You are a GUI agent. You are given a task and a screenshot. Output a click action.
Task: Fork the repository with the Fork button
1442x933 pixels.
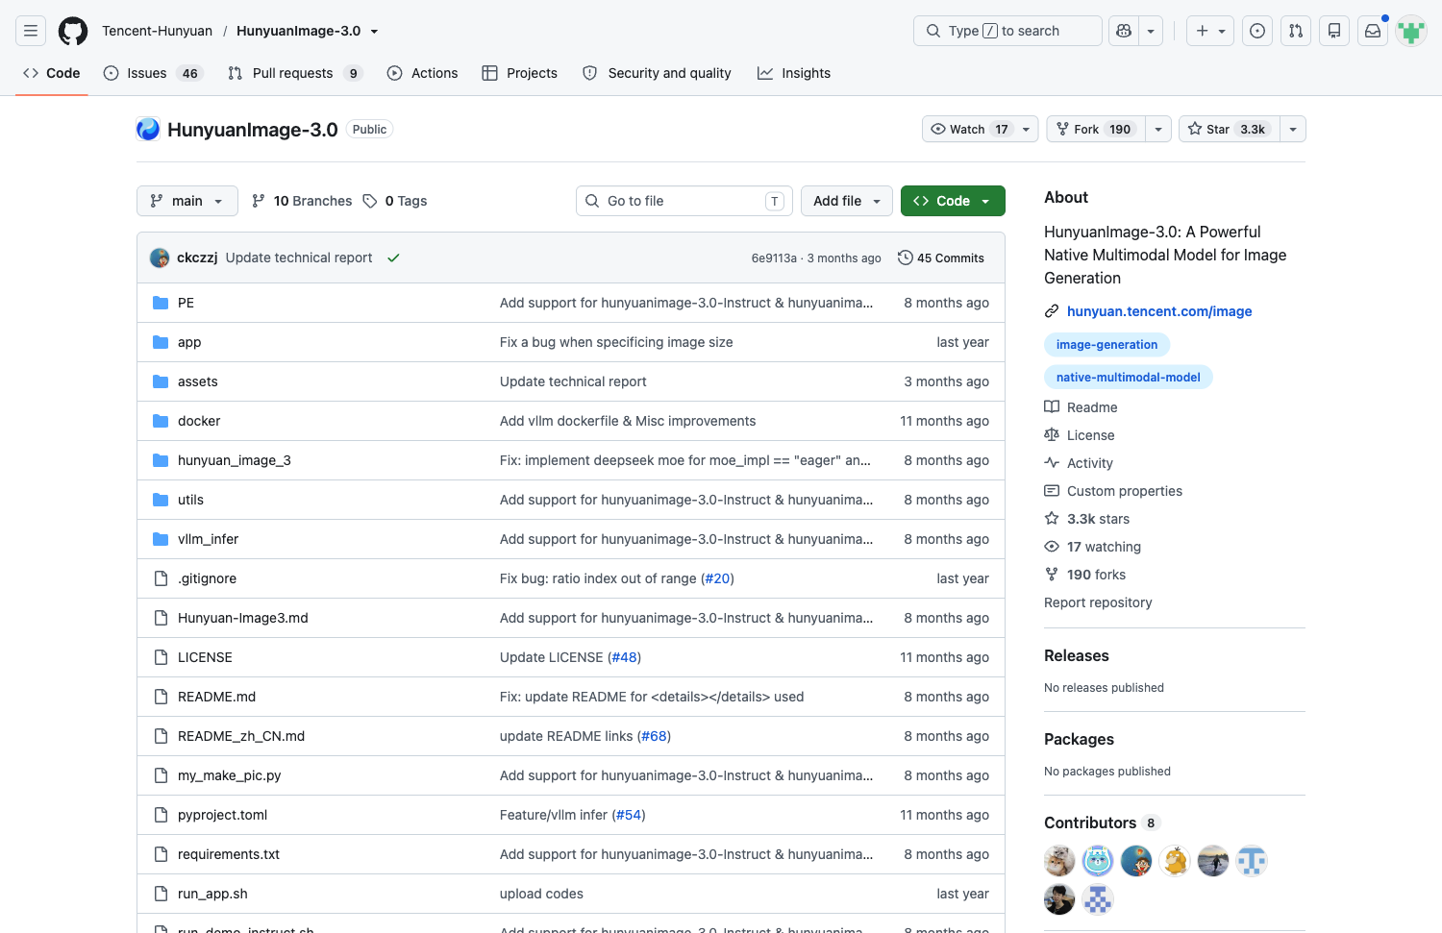point(1096,129)
